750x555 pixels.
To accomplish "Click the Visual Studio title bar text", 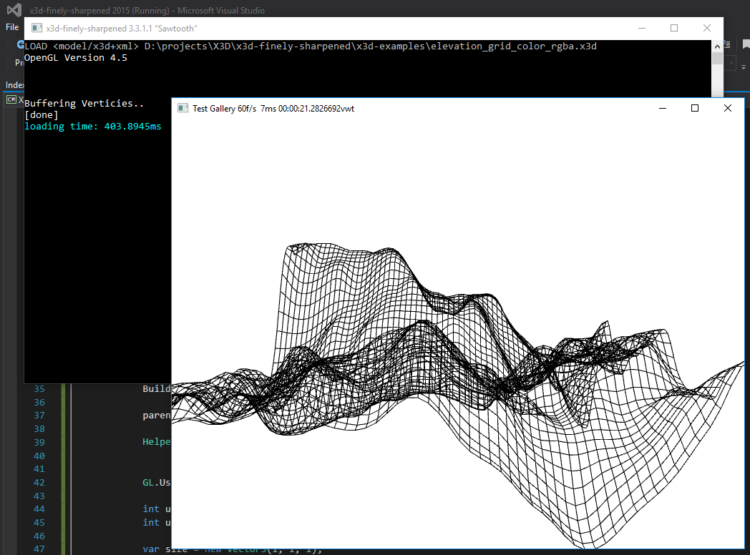I will pyautogui.click(x=147, y=10).
